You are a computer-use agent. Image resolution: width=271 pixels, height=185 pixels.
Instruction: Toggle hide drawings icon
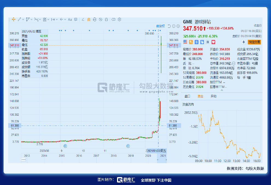tap(100, 19)
